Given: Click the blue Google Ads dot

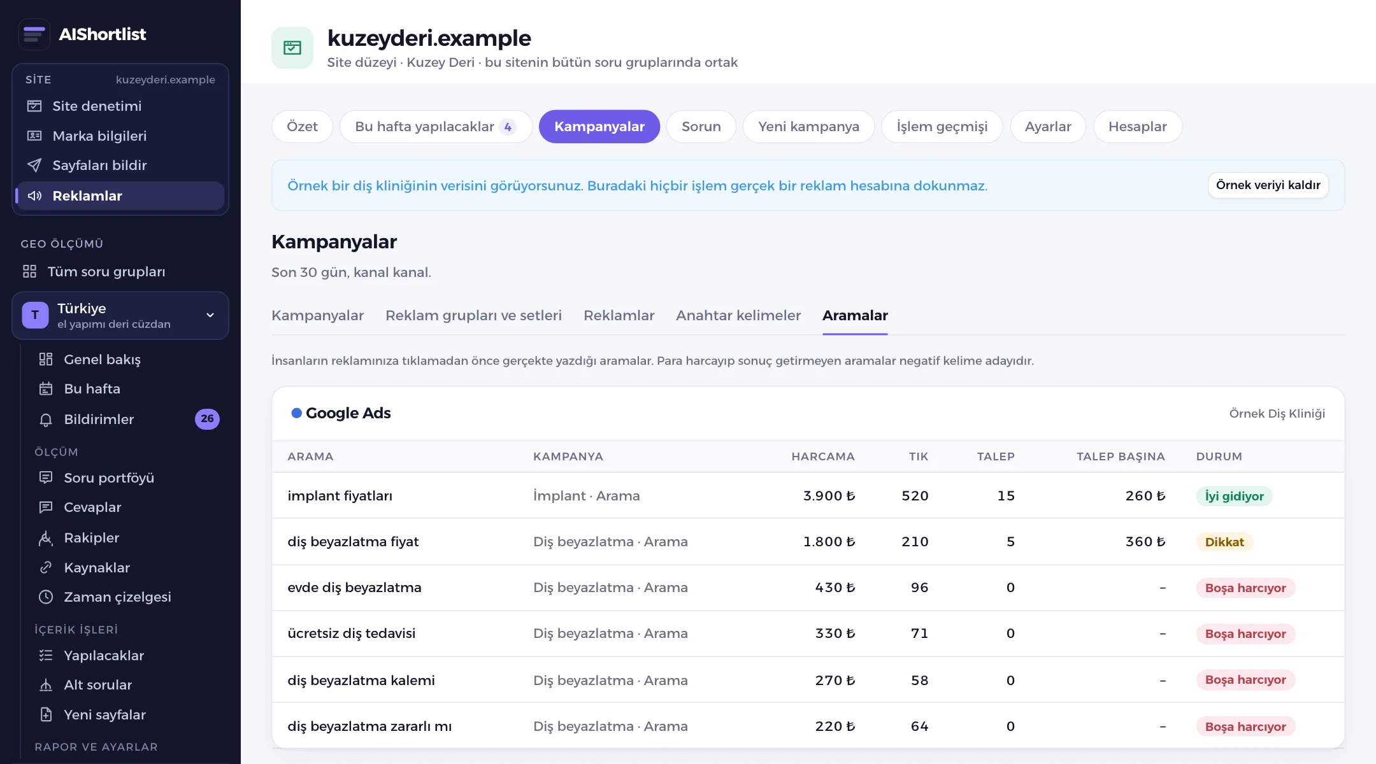Looking at the screenshot, I should pos(296,413).
